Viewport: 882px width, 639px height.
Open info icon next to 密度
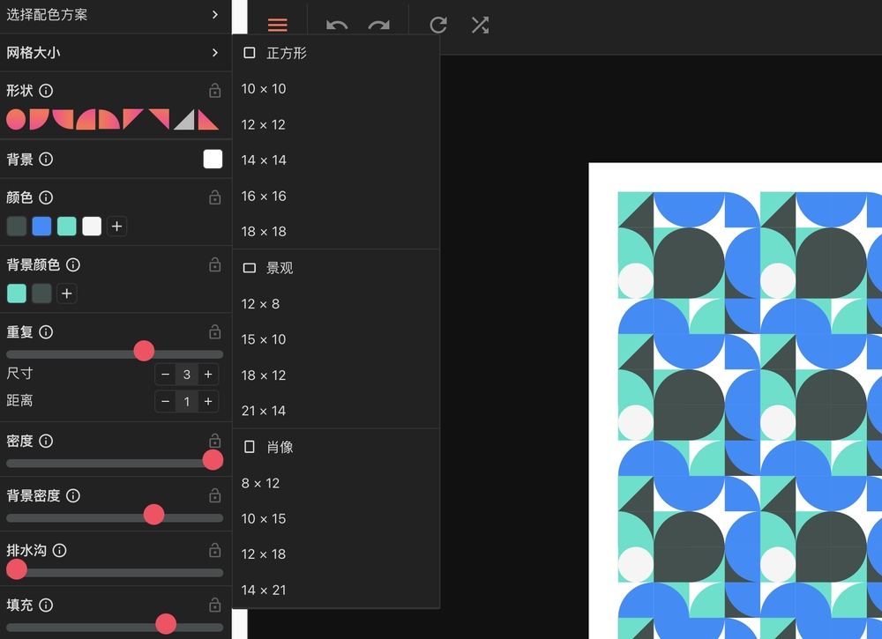point(46,442)
